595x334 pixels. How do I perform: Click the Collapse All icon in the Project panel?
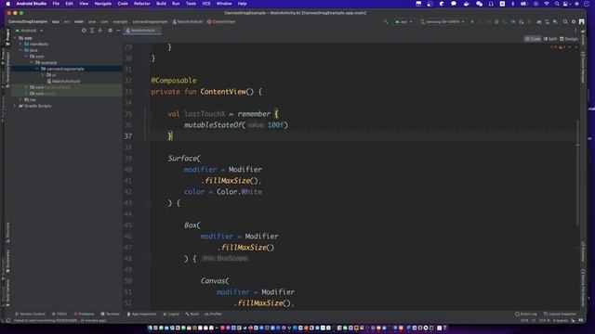100,31
